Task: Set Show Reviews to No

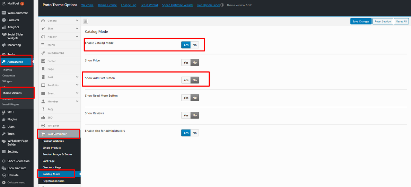Action: (x=195, y=115)
